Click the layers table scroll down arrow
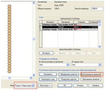105x93 pixels. point(100,46)
